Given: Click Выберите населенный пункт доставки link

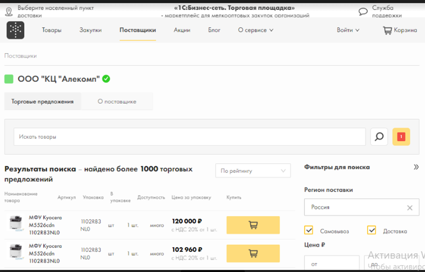Looking at the screenshot, I should (x=55, y=11).
